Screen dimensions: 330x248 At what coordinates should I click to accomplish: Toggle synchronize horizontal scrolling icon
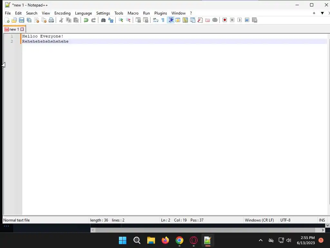(x=145, y=20)
